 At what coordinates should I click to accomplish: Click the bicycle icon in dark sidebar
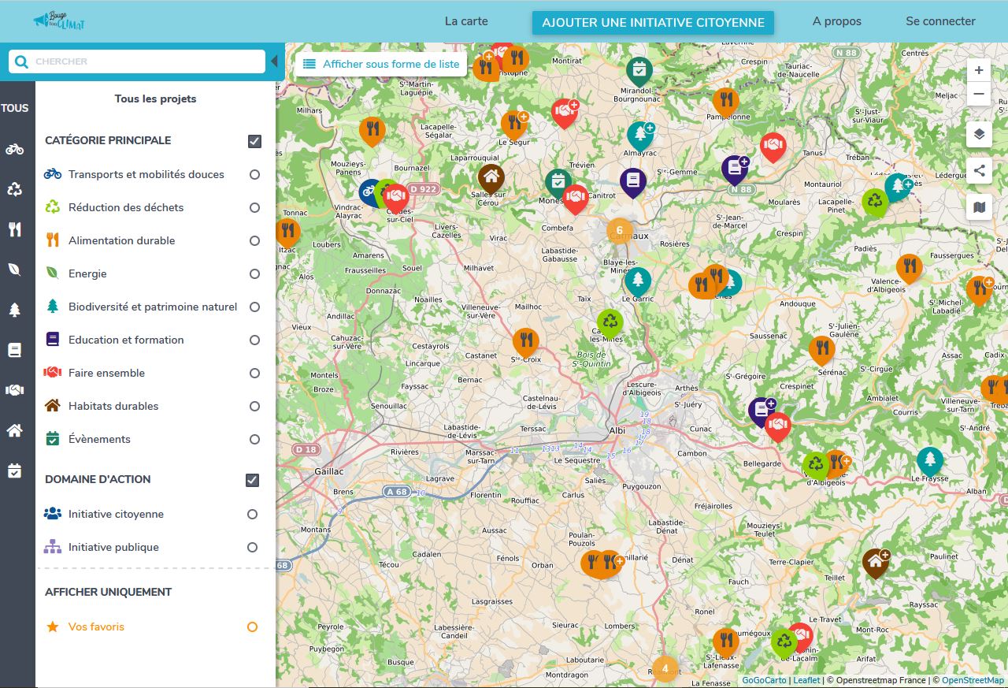(14, 148)
